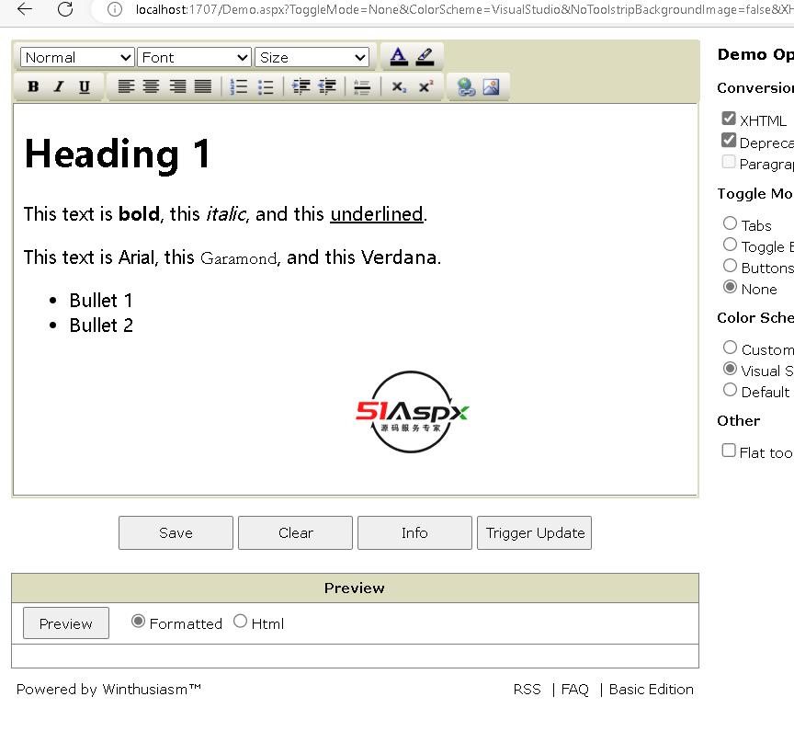Uncheck the XHTML checkbox
This screenshot has width=794, height=731.
coord(729,119)
